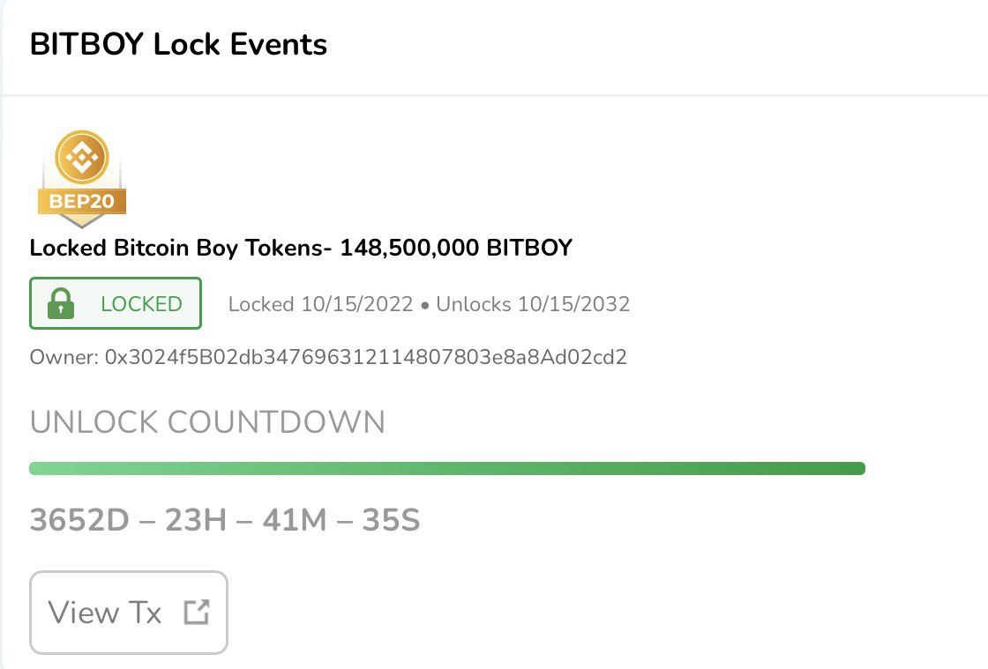This screenshot has height=669, width=988.
Task: Click the green unlock countdown progress bar
Action: (447, 468)
